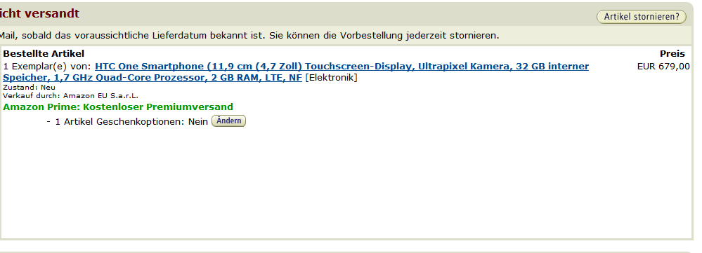Click the "1 Artikel Geschenkoptionen: Nein" text
This screenshot has height=253, width=702.
(131, 122)
